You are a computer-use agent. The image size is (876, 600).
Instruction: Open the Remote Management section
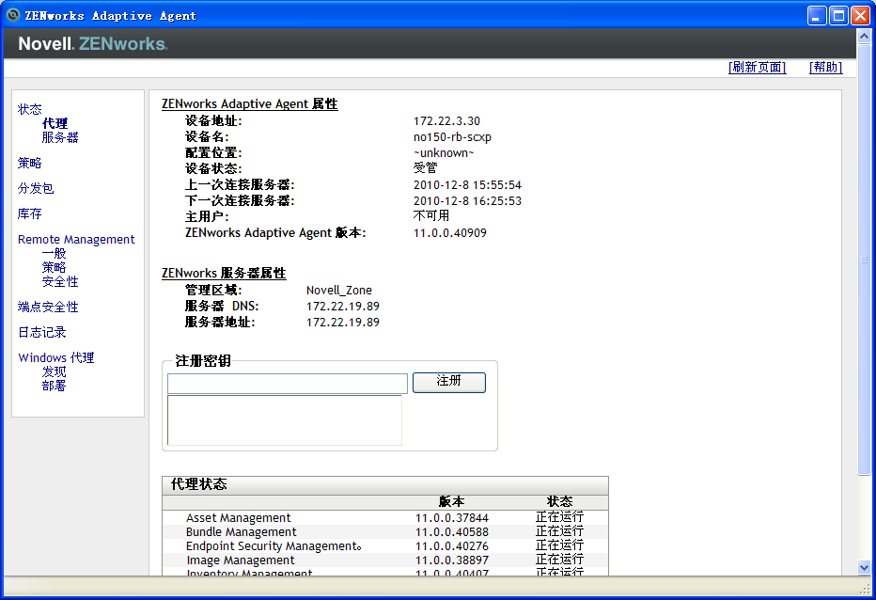[x=76, y=239]
